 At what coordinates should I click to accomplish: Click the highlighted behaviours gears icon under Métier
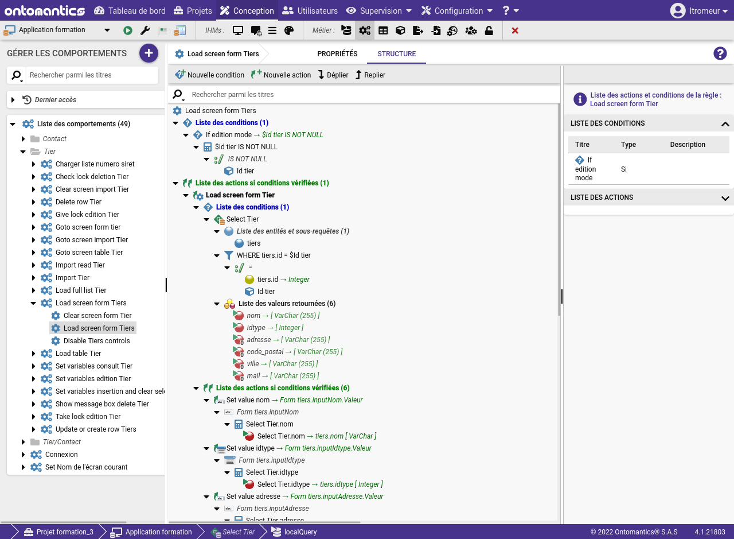tap(365, 30)
